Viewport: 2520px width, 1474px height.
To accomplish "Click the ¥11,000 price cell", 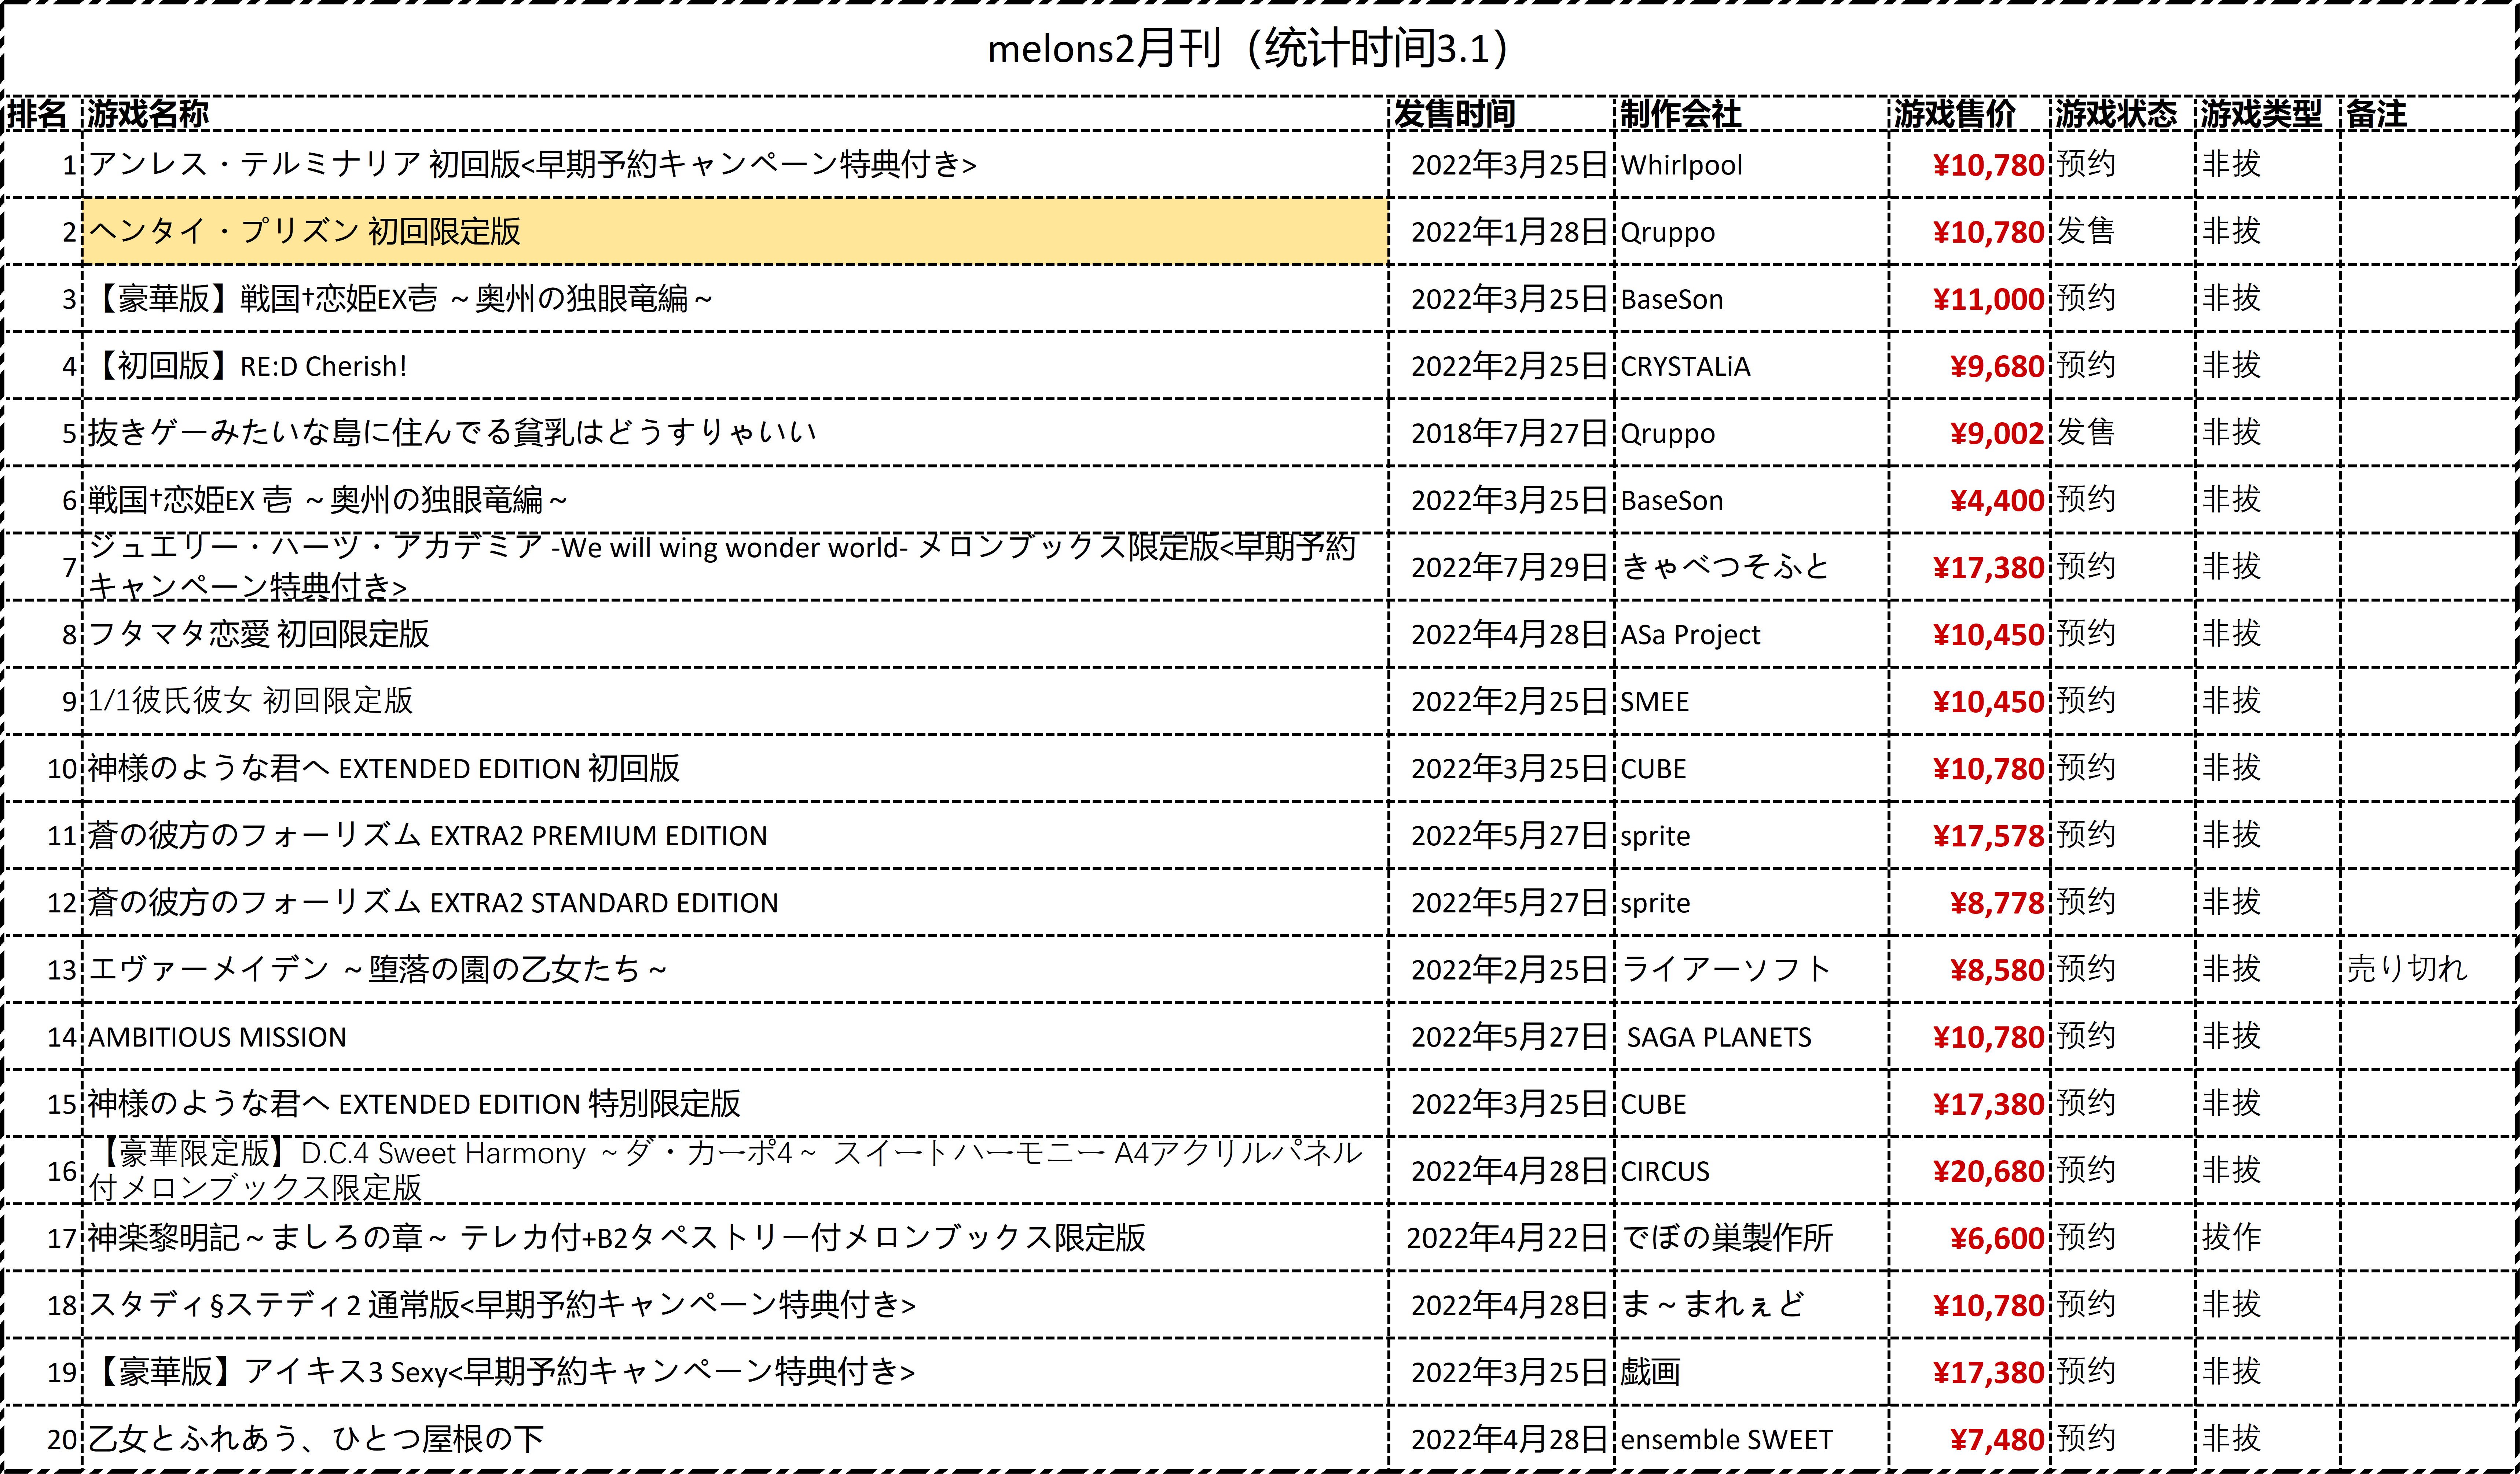I will pos(1969,298).
